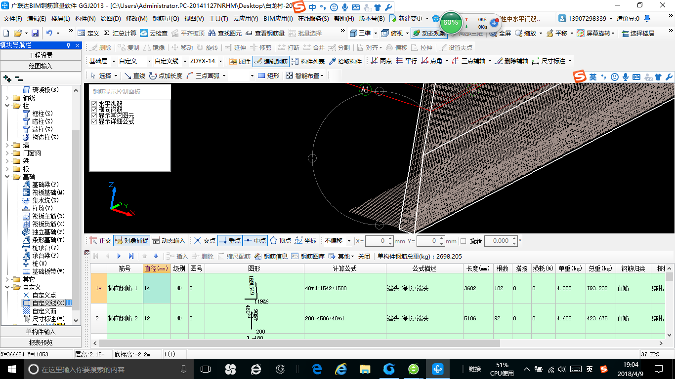
Task: Toggle 编辑钢筋 edit rebar button
Action: [271, 61]
